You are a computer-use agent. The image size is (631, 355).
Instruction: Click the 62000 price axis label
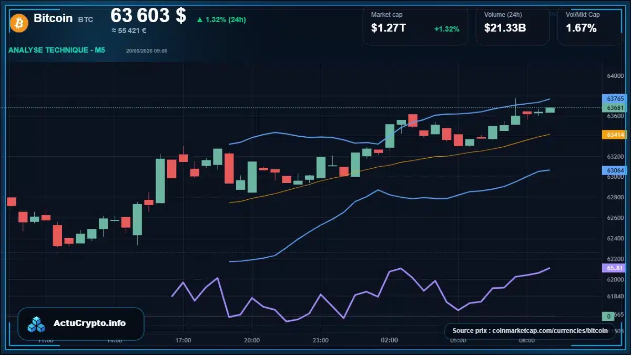coord(615,279)
